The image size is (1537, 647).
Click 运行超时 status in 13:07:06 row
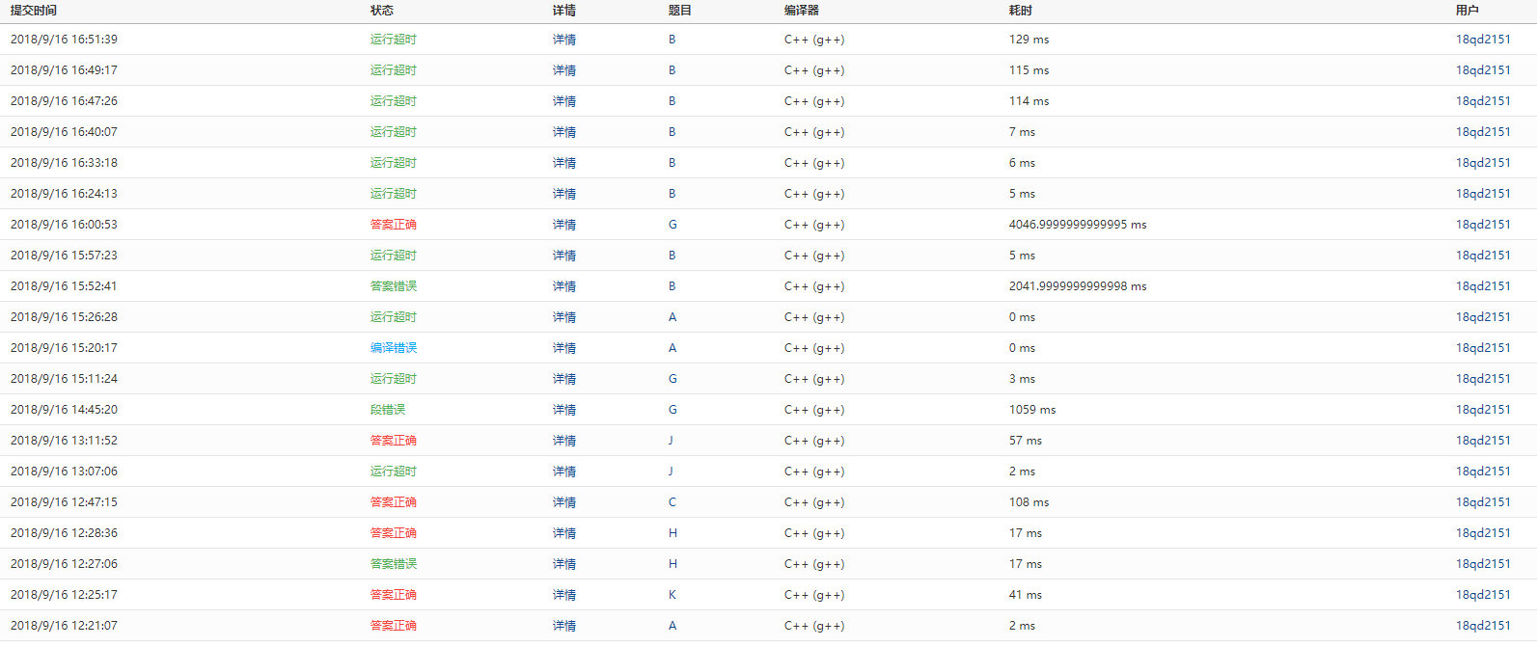point(393,472)
